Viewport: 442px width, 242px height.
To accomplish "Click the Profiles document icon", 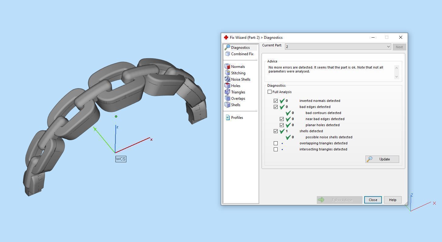I will 228,118.
